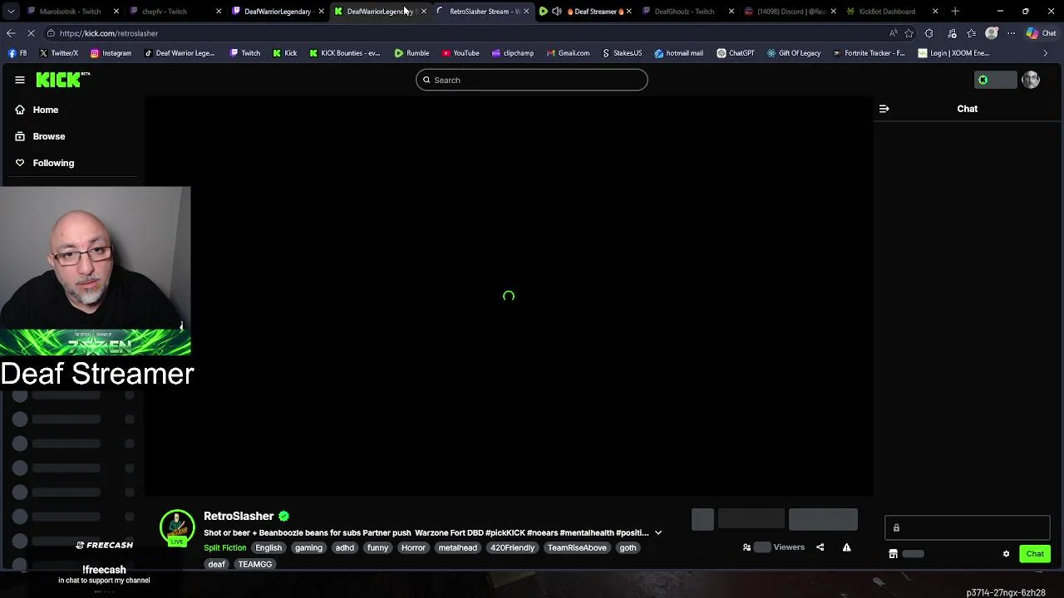
Task: Open Browse in Kick sidebar
Action: click(48, 136)
